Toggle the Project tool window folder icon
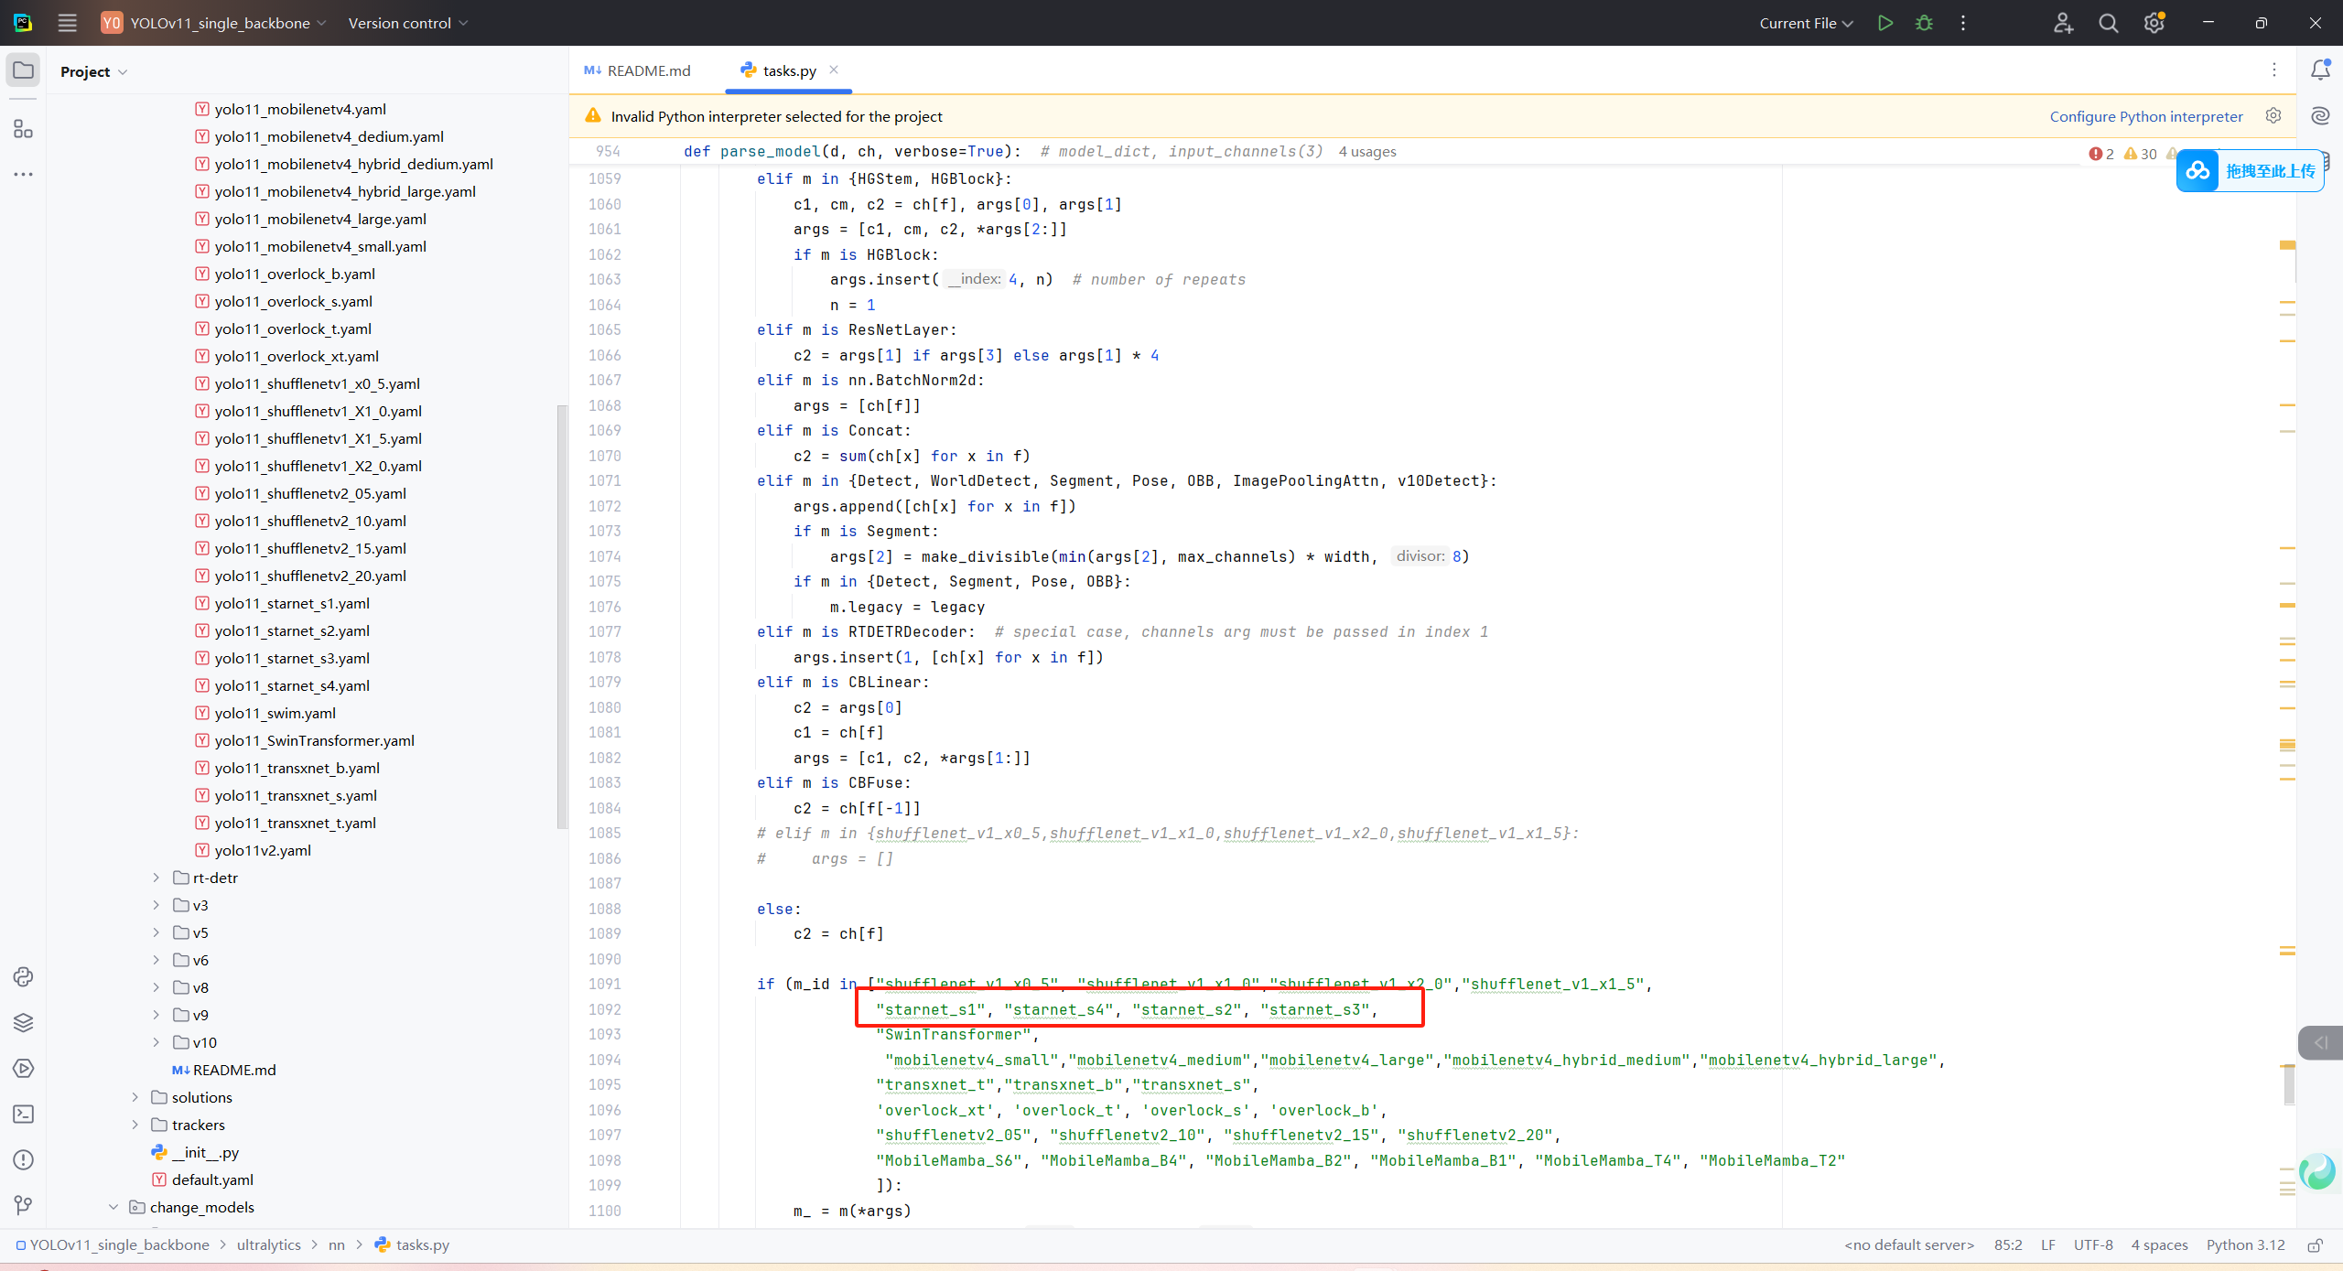The width and height of the screenshot is (2343, 1271). point(24,70)
